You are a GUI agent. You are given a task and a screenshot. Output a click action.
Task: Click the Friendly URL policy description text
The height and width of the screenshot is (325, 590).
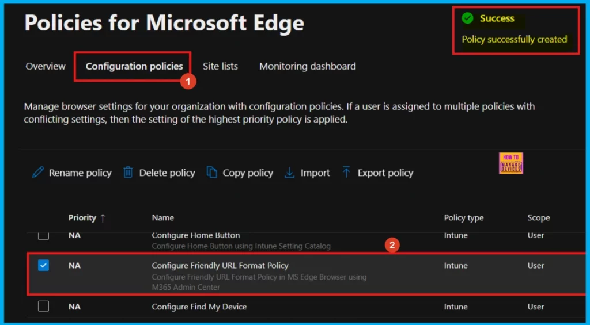pos(259,282)
